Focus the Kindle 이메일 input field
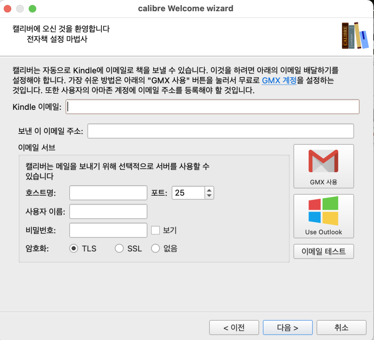Image resolution: width=374 pixels, height=340 pixels. point(213,107)
